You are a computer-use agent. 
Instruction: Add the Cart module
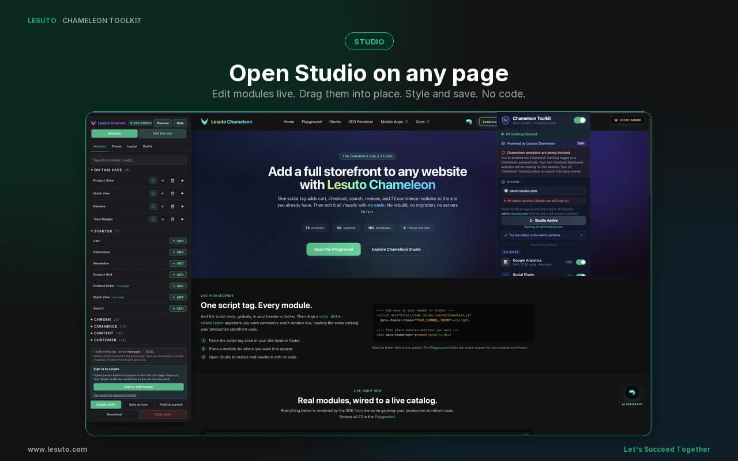(x=178, y=241)
